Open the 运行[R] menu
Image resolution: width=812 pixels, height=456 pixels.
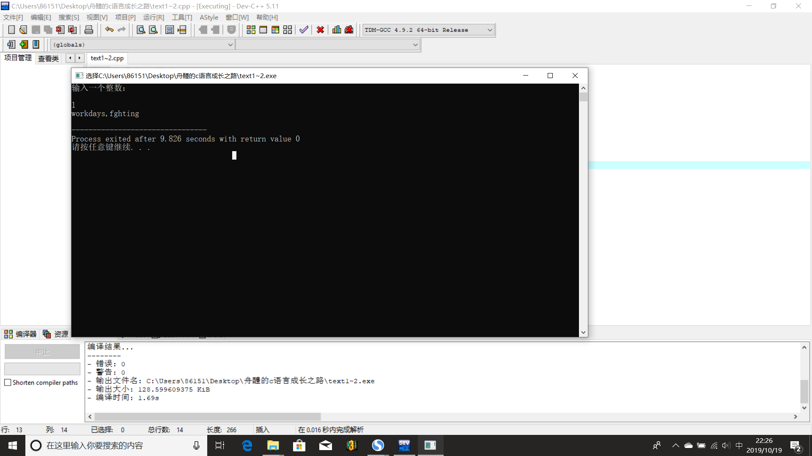(x=153, y=17)
